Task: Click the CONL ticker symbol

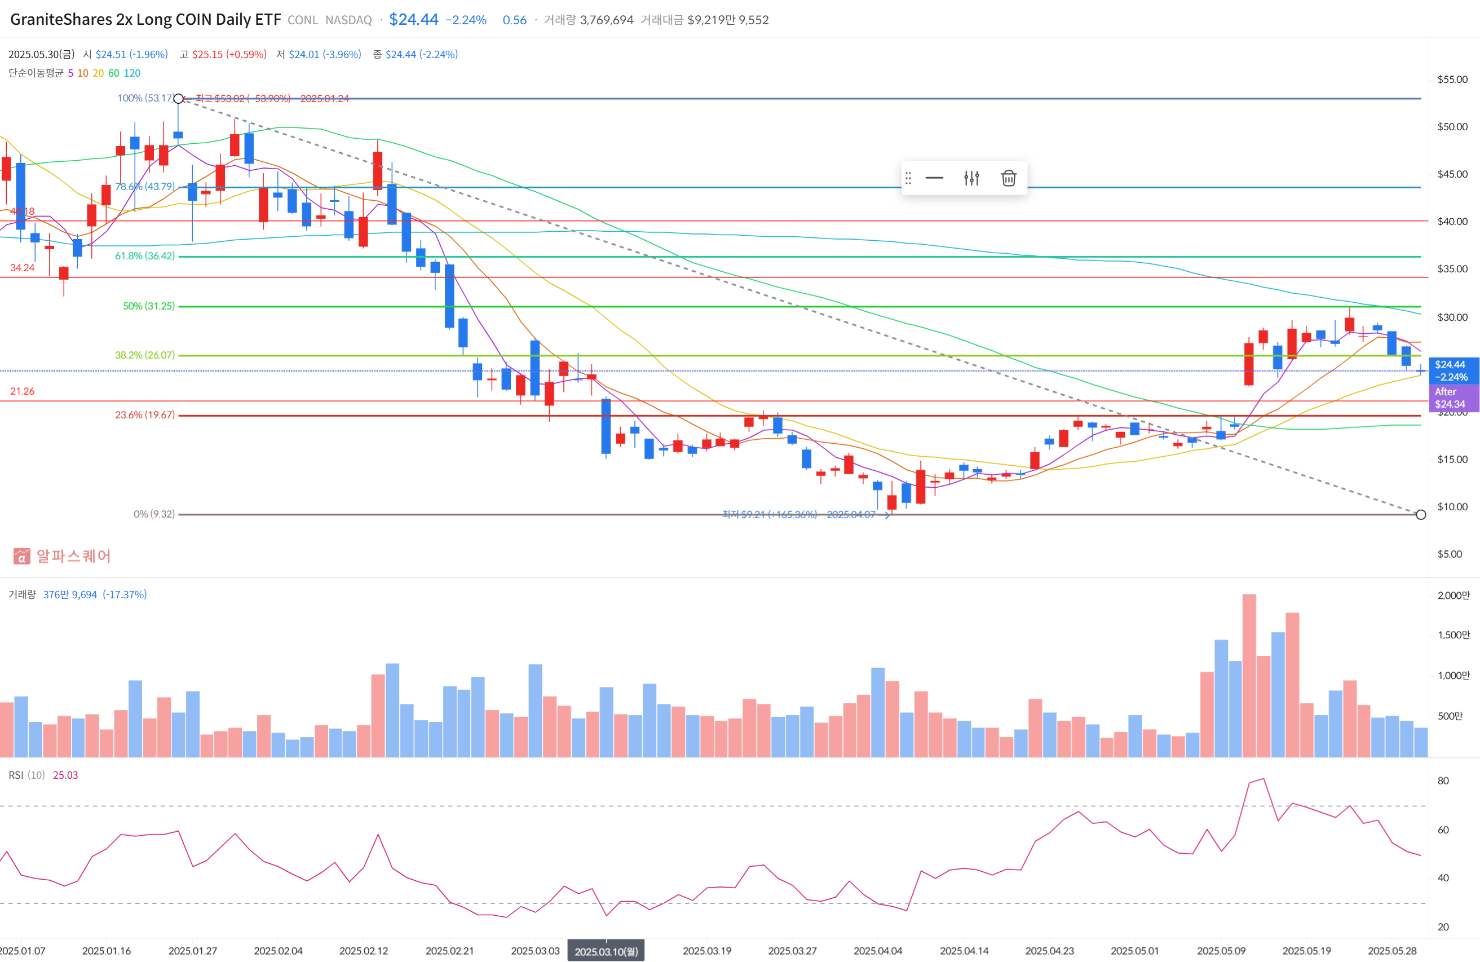Action: point(303,20)
